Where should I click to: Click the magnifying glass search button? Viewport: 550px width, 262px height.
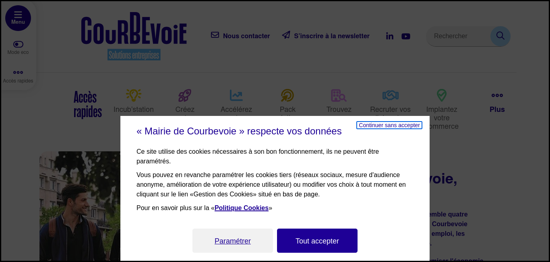[x=500, y=36]
